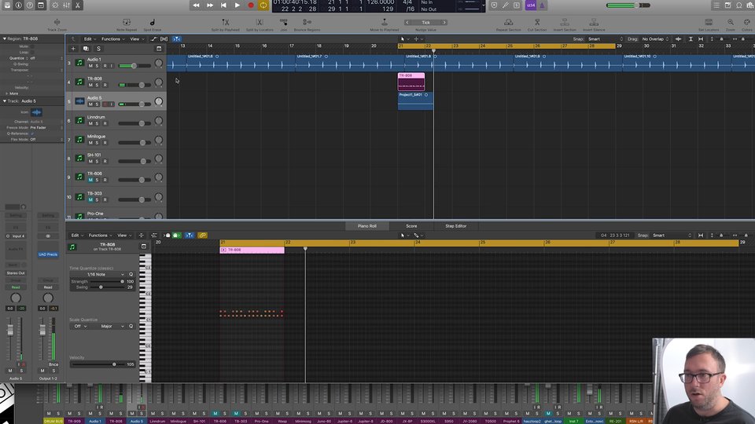Toggle the yellow Cycle button
The width and height of the screenshot is (755, 424).
pos(263,5)
